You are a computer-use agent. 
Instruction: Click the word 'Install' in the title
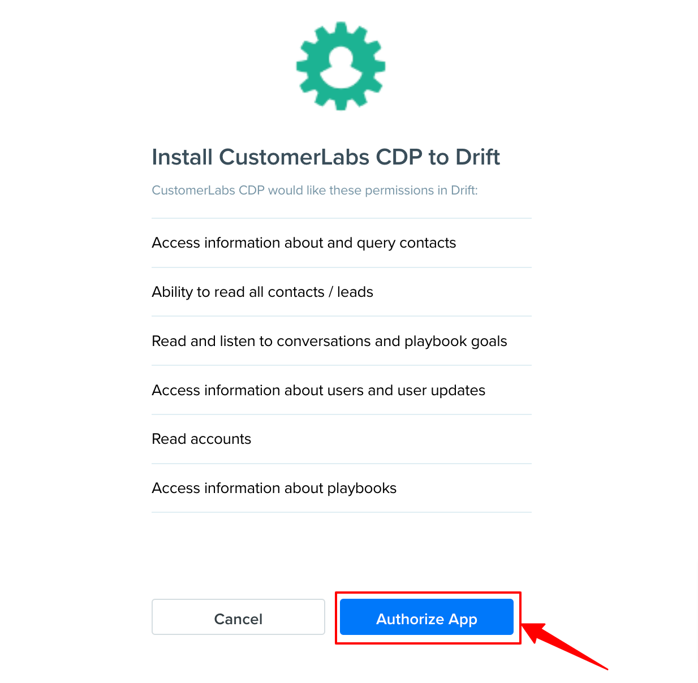click(182, 157)
